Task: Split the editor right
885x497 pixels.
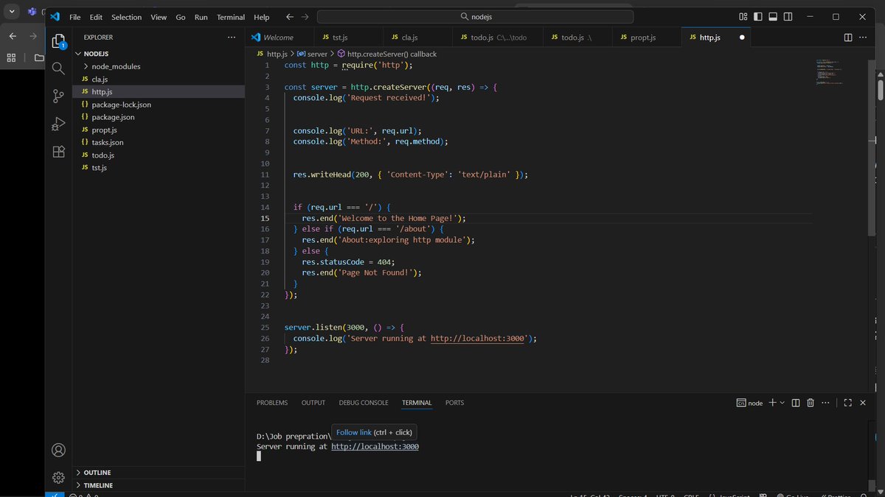Action: point(848,38)
